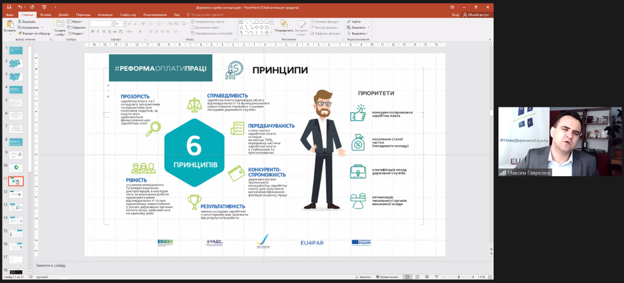Select slide 10 thumbnail in slide panel

tap(16, 167)
